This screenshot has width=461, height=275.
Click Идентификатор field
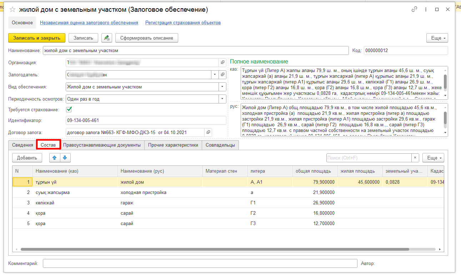(x=146, y=121)
